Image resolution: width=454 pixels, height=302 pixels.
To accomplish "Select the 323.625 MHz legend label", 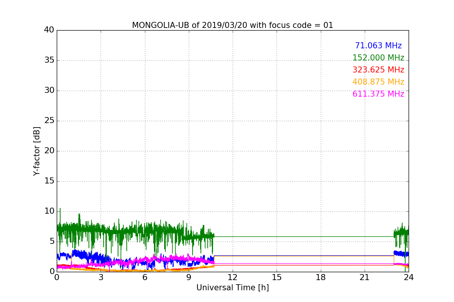I will tap(378, 70).
